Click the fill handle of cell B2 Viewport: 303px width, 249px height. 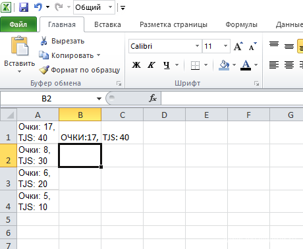click(x=101, y=167)
